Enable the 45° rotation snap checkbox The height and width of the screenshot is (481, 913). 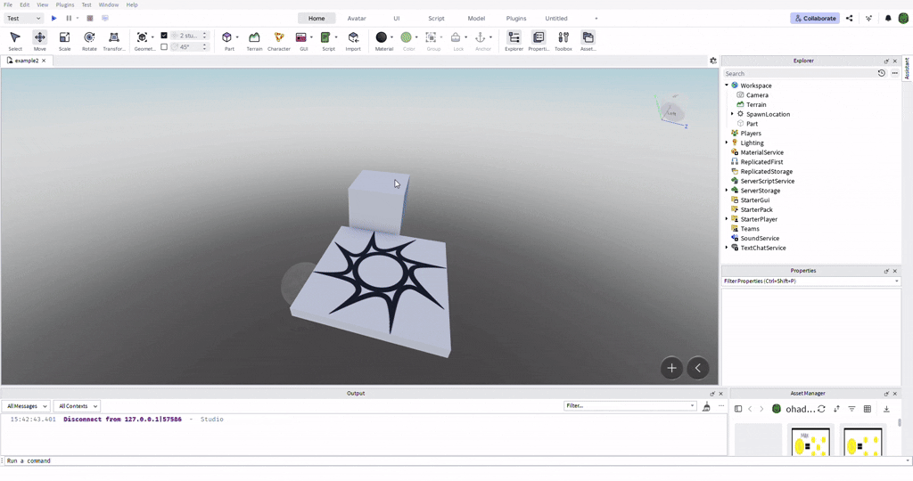[x=164, y=47]
